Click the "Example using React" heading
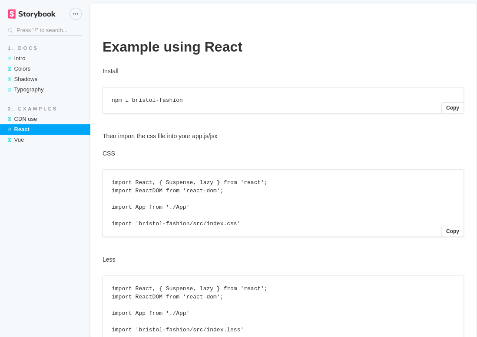The width and height of the screenshot is (477, 337). (x=172, y=47)
